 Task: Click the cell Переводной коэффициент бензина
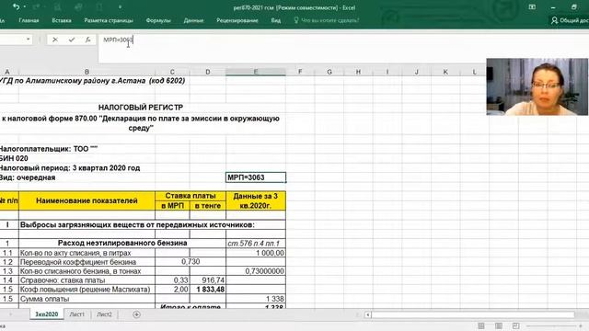[x=87, y=262]
